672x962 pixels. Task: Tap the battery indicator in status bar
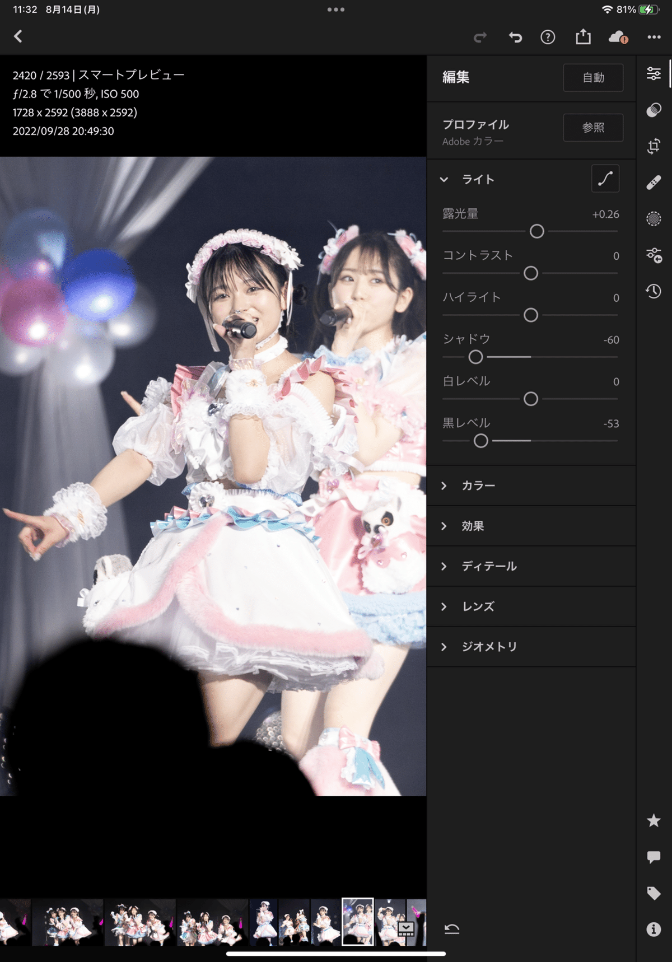pyautogui.click(x=648, y=10)
